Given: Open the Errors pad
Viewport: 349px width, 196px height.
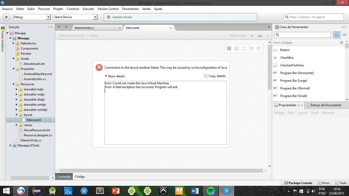Looking at the screenshot, I should pyautogui.click(x=323, y=183).
